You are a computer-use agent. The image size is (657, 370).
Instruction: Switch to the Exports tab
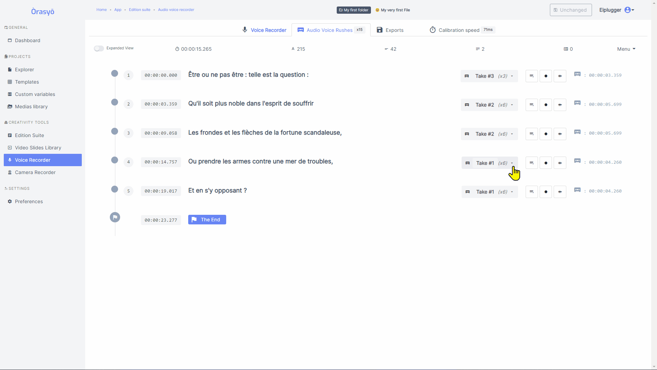pyautogui.click(x=390, y=30)
